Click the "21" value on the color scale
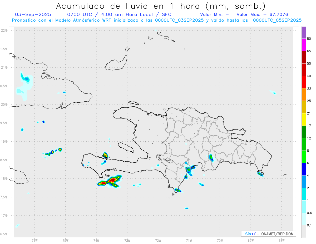The height and width of the screenshot is (244, 316). [309, 113]
